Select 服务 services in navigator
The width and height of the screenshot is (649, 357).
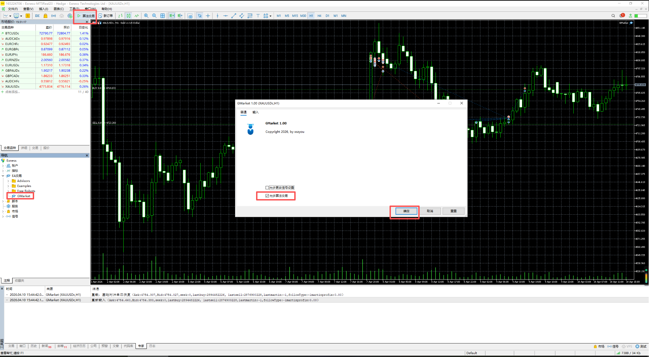tap(15, 206)
